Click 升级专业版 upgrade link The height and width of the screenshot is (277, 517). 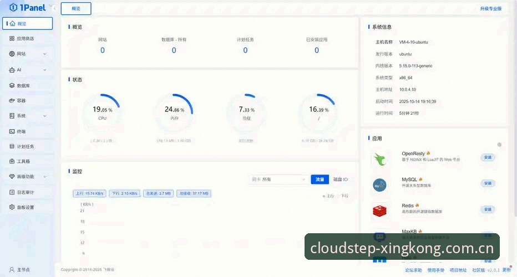490,8
